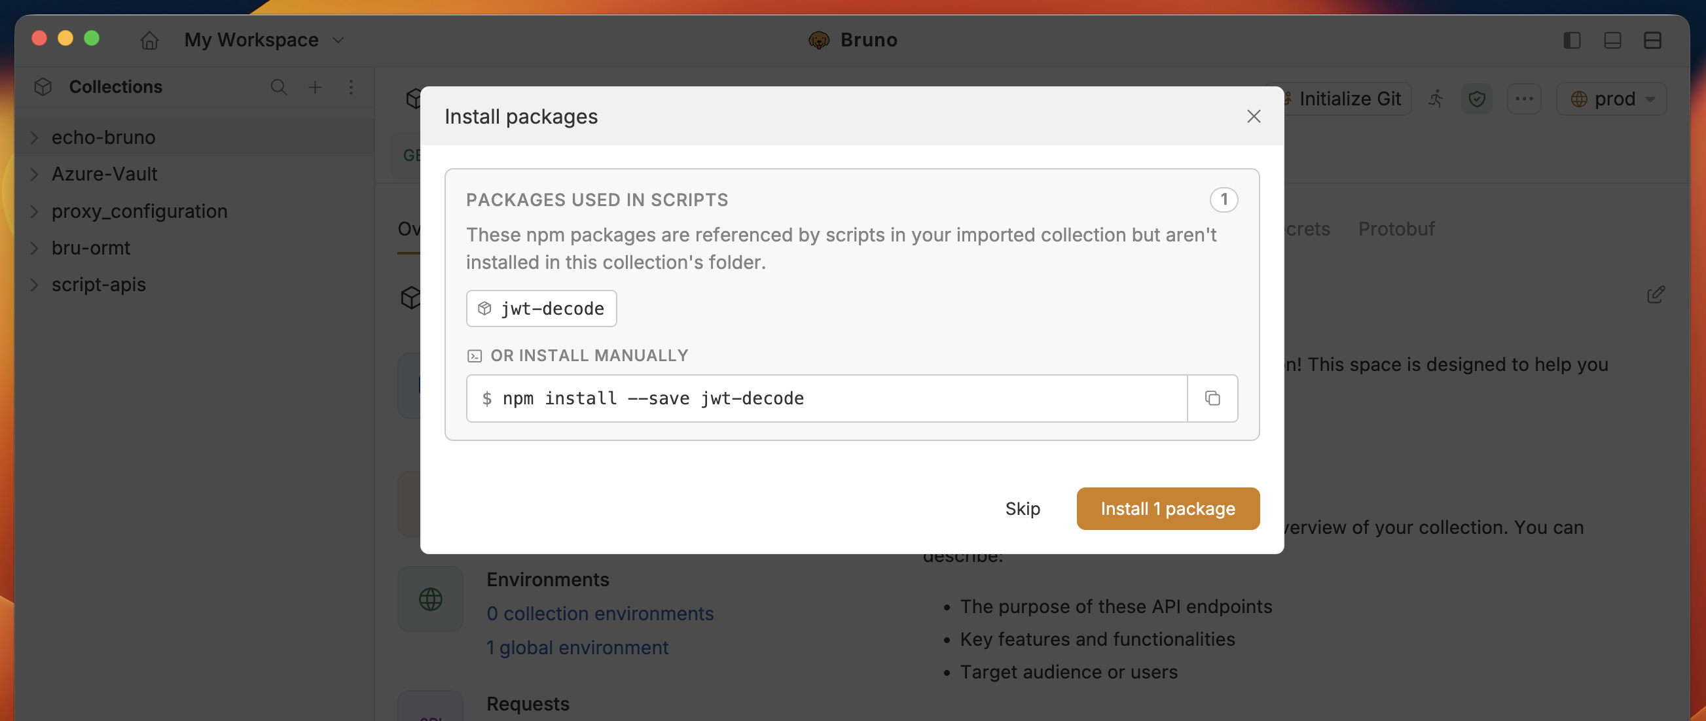Click the jwt-decode package chip
Screen dimensions: 1706x721
click(x=541, y=309)
